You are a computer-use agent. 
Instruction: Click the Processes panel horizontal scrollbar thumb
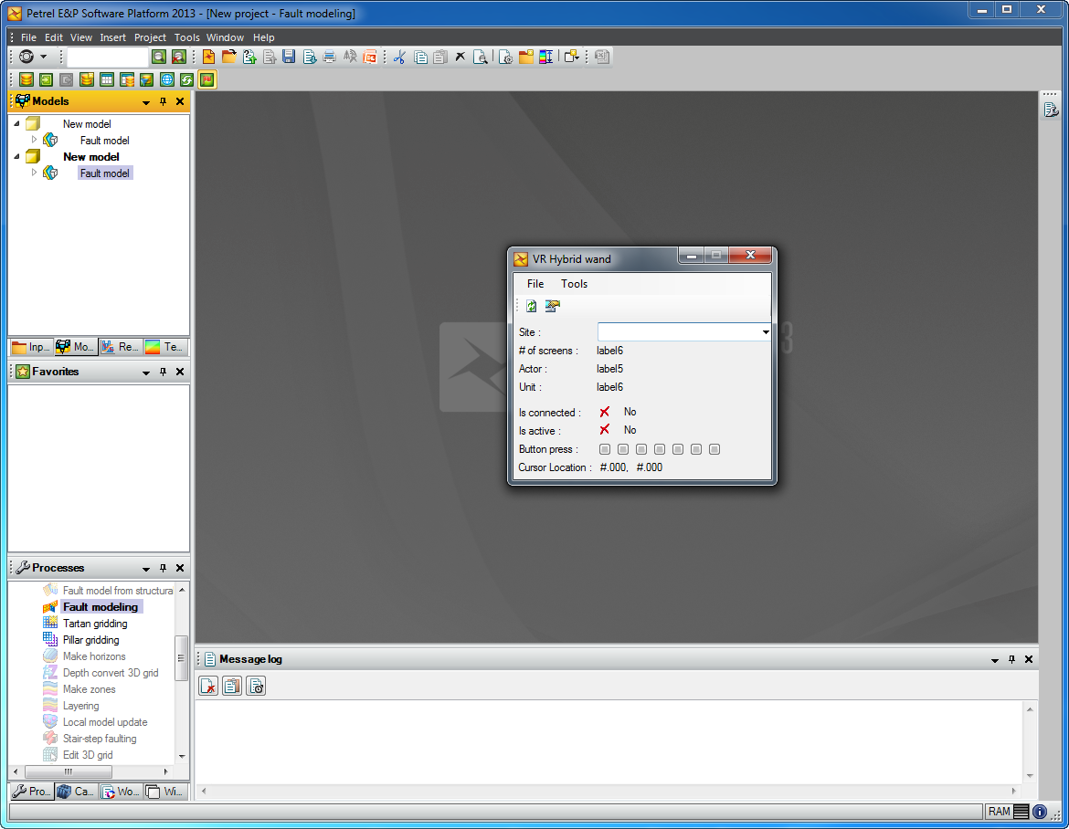coord(69,771)
